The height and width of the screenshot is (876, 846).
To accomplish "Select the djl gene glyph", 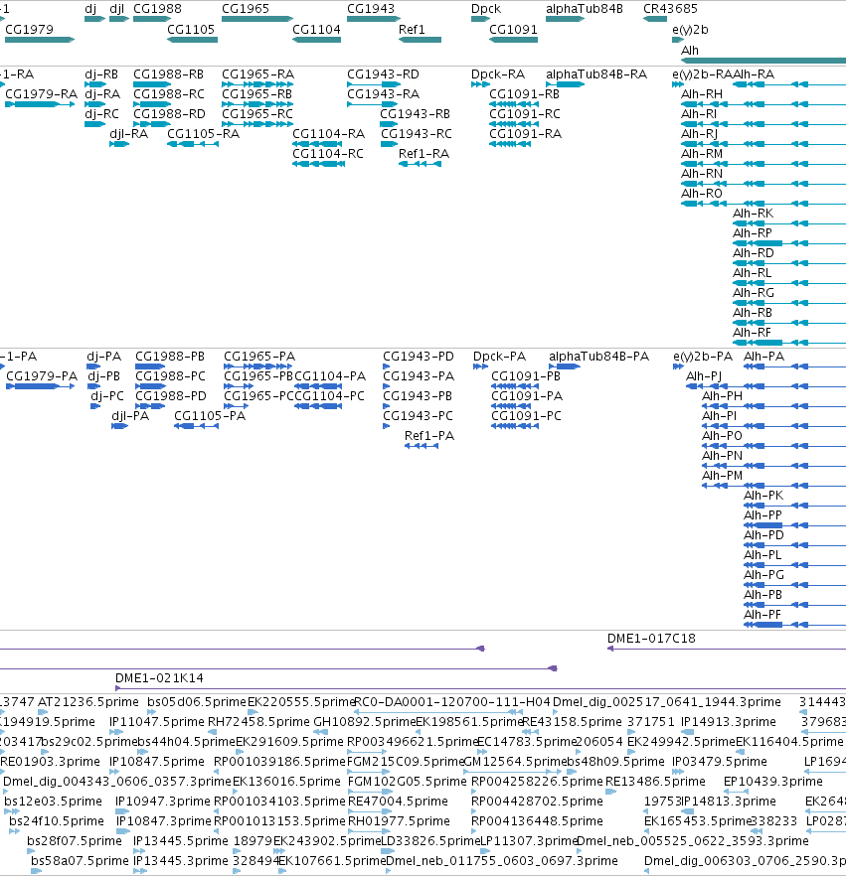I will pos(119,19).
